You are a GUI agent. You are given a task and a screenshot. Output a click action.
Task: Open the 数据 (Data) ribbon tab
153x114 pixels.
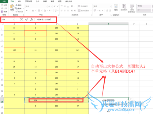tap(45, 1)
